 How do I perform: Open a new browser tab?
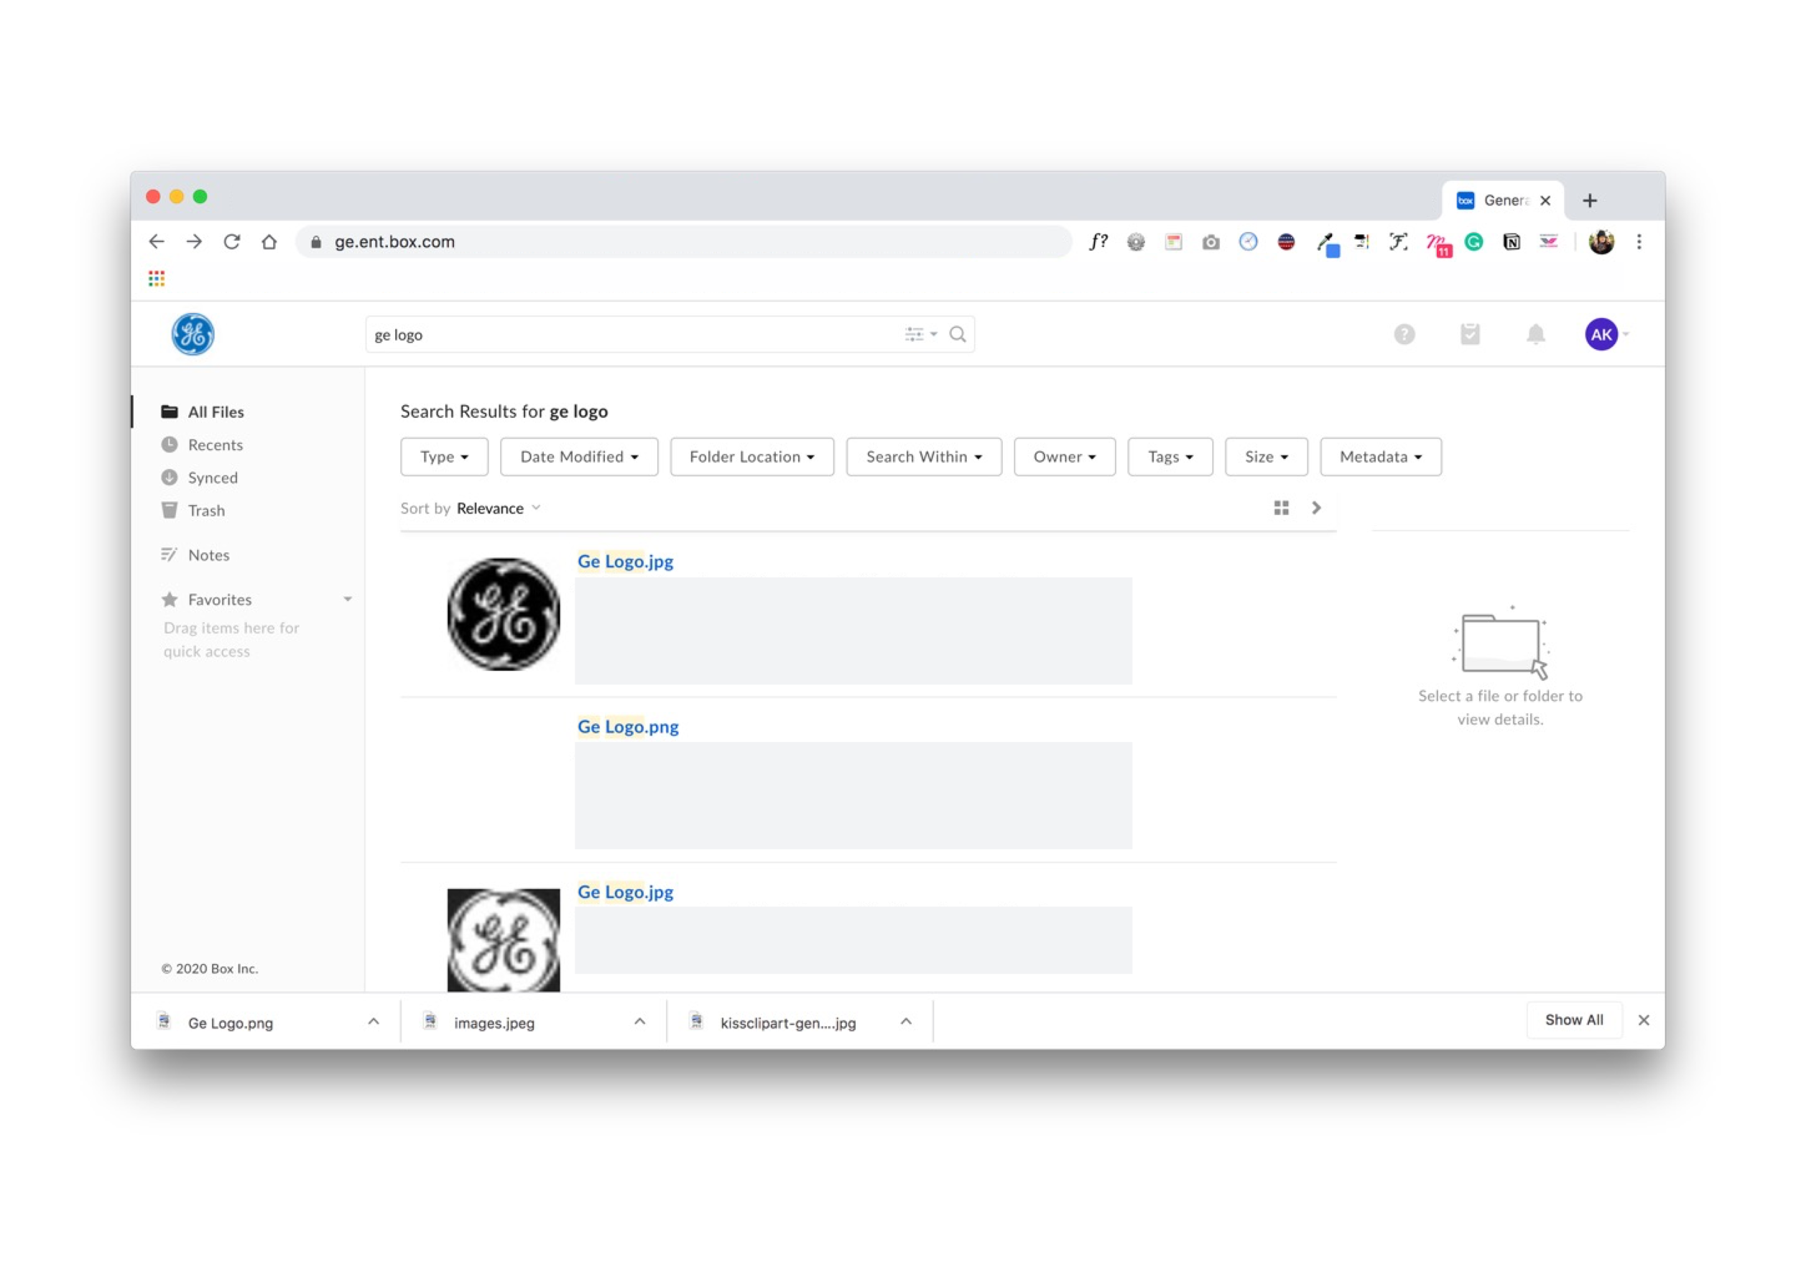click(1589, 200)
